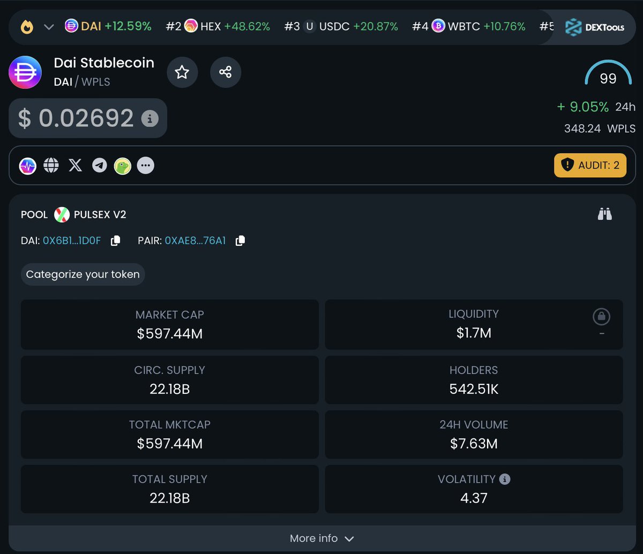The image size is (643, 554).
Task: Click the PULSEX V2 pool name
Action: point(100,215)
